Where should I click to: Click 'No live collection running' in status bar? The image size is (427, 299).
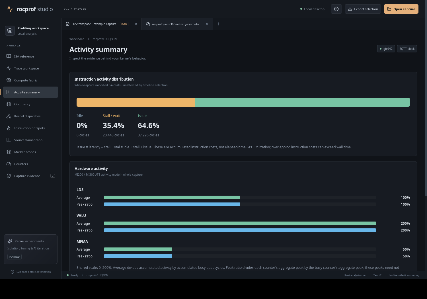click(x=404, y=275)
